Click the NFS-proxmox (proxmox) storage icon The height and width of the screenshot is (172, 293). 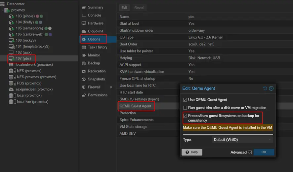(x=12, y=77)
